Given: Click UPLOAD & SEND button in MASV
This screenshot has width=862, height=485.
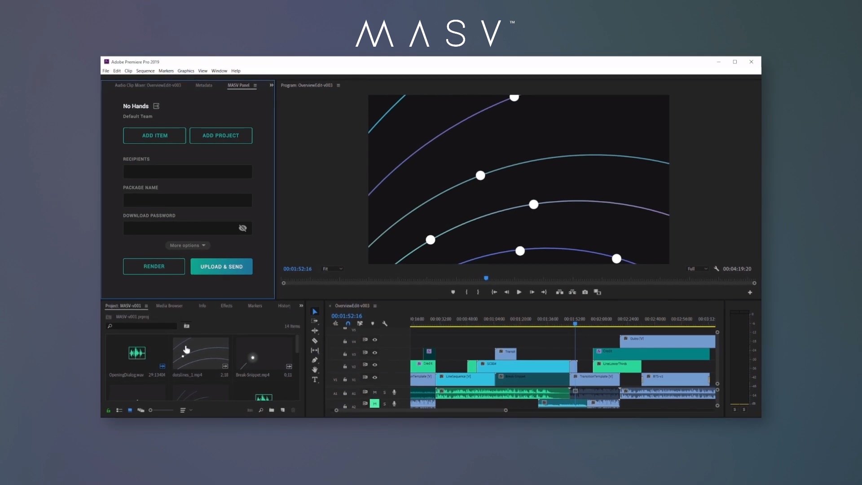Looking at the screenshot, I should click(221, 266).
